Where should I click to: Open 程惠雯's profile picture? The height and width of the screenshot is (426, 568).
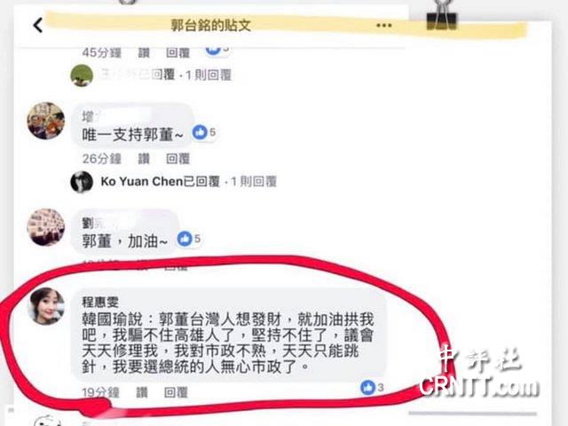pos(46,306)
